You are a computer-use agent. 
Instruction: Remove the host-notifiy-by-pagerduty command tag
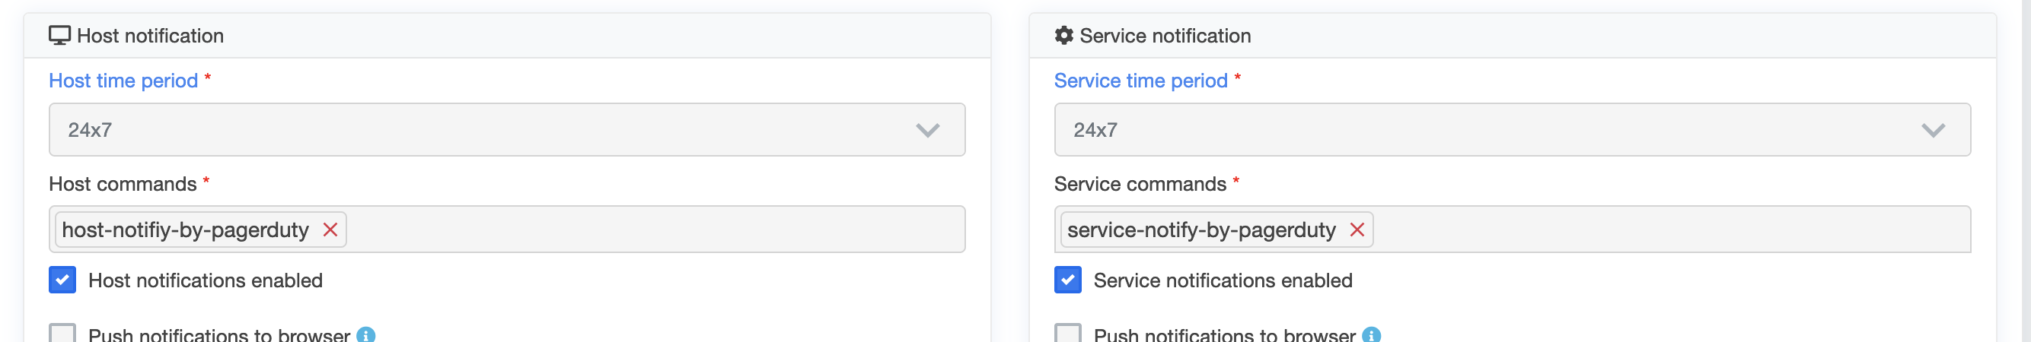(330, 230)
